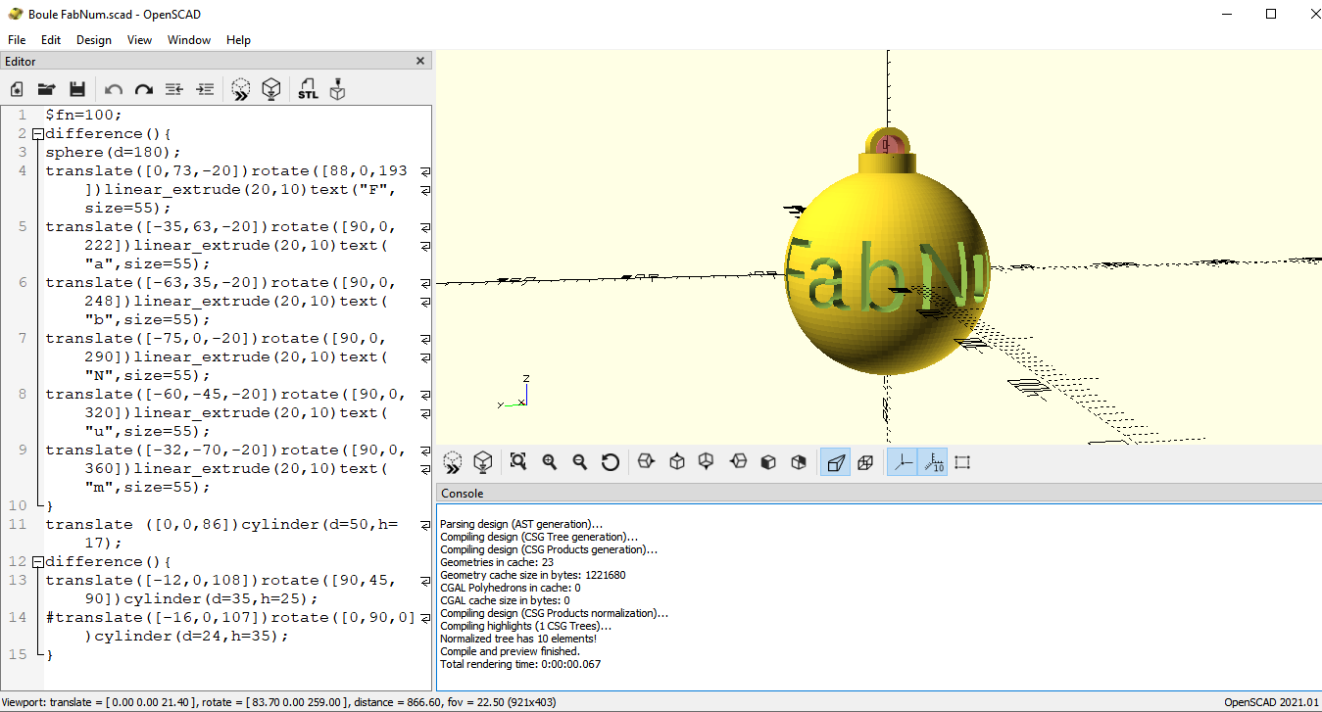1322x712 pixels.
Task: Click the 'Total rendering time' console line
Action: pos(520,664)
